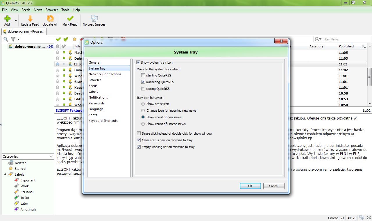372x221 pixels.
Task: Open General options page
Action: (109, 63)
